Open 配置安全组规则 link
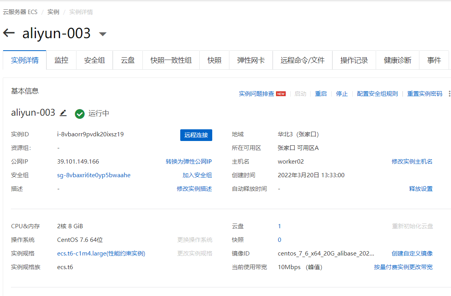The image size is (451, 296). tap(377, 94)
